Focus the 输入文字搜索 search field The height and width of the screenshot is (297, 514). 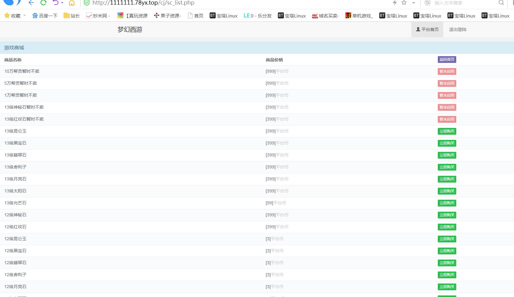(461, 3)
